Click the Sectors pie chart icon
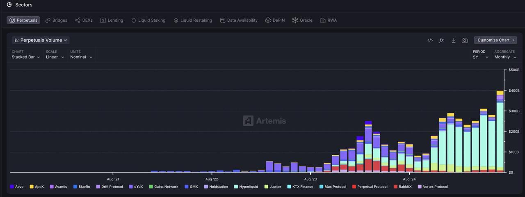This screenshot has width=525, height=197. (9, 5)
